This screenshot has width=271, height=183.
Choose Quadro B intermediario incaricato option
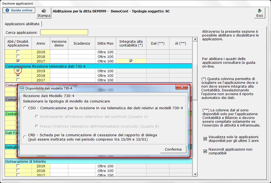click(x=37, y=126)
